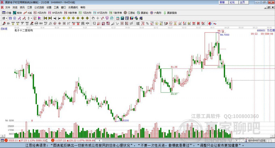
Task: Click the 主页 homepage button
Action: 244,2
